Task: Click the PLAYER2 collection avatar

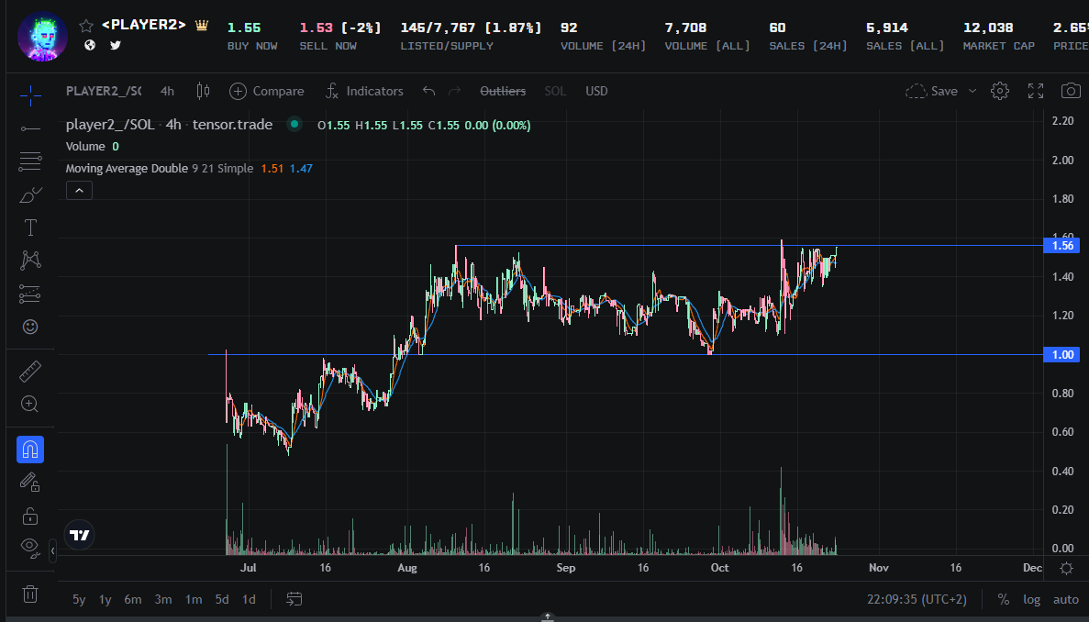Action: 42,36
